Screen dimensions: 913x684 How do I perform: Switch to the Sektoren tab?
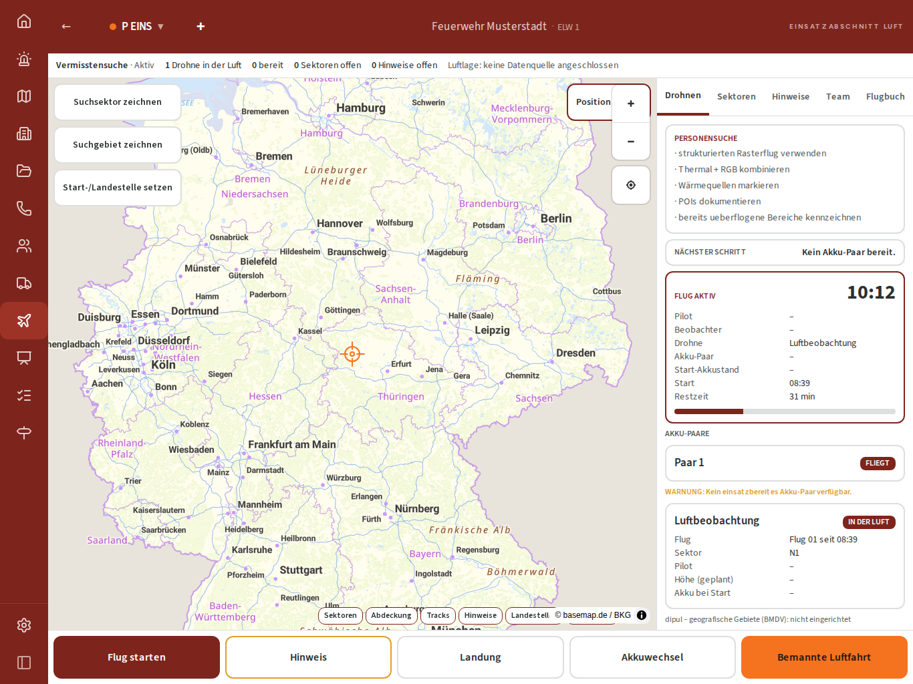(x=737, y=97)
